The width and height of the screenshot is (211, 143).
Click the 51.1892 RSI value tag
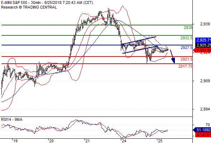click(x=202, y=130)
